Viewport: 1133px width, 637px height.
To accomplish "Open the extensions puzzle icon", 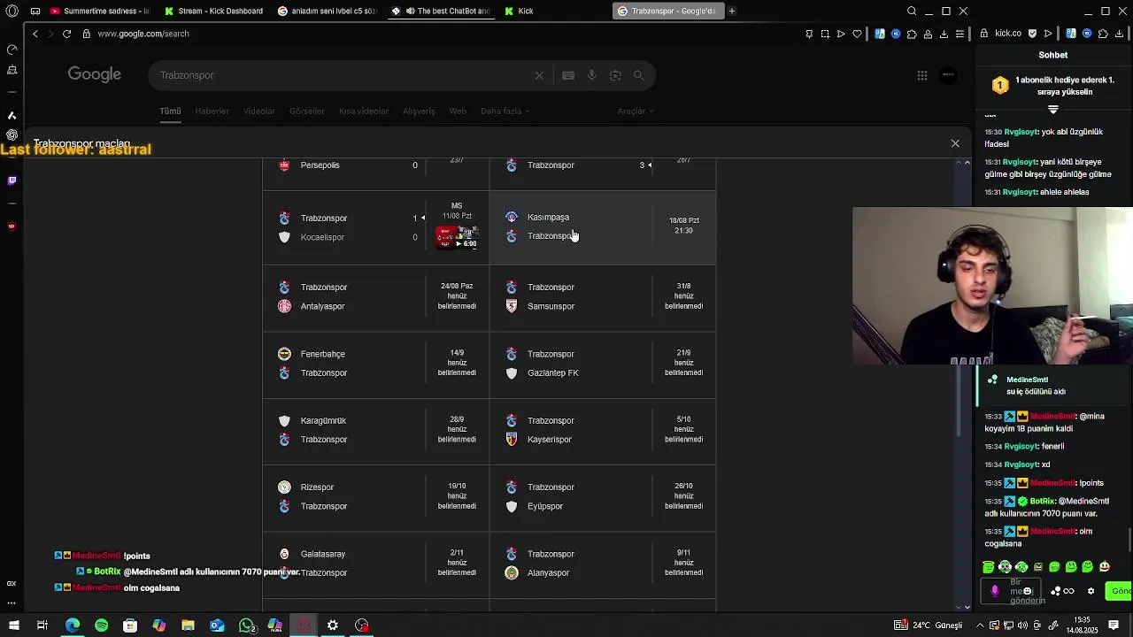I will click(912, 34).
